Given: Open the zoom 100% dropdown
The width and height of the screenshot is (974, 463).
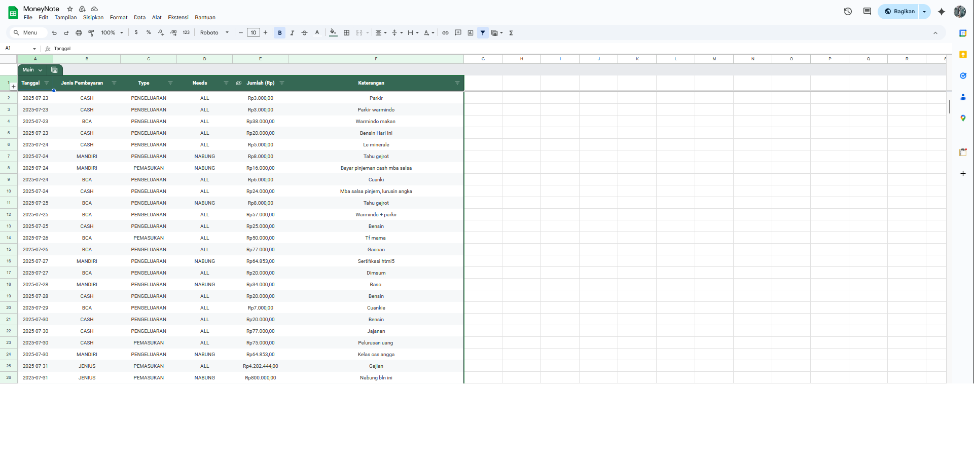Looking at the screenshot, I should click(x=112, y=33).
